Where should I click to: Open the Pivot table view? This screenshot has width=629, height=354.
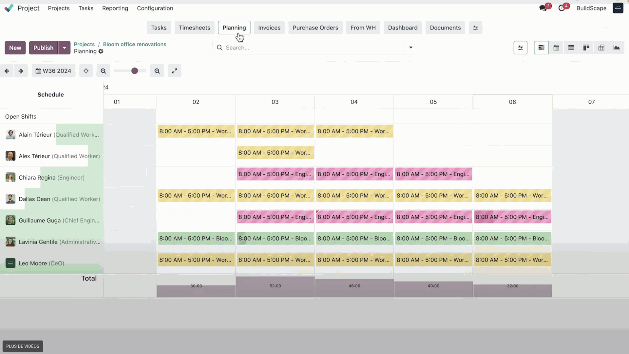[601, 48]
